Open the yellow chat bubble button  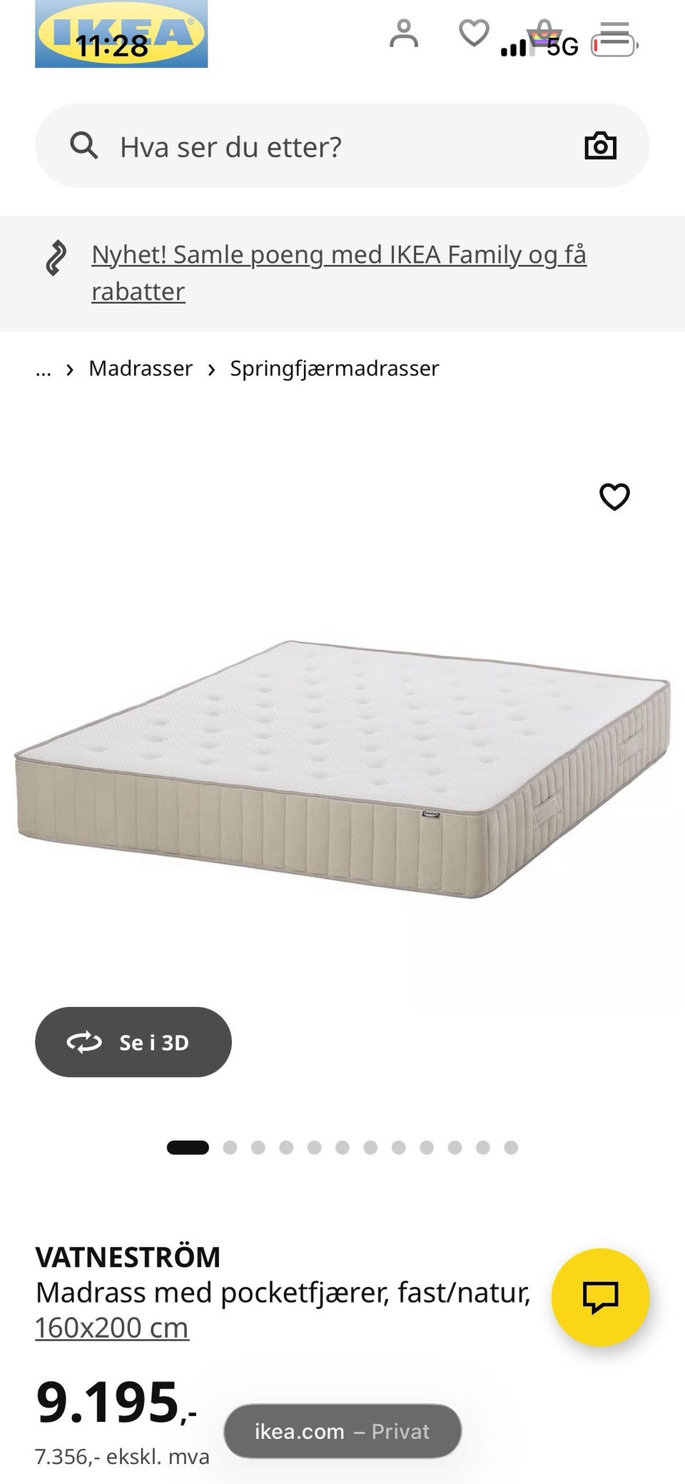[x=600, y=1297]
